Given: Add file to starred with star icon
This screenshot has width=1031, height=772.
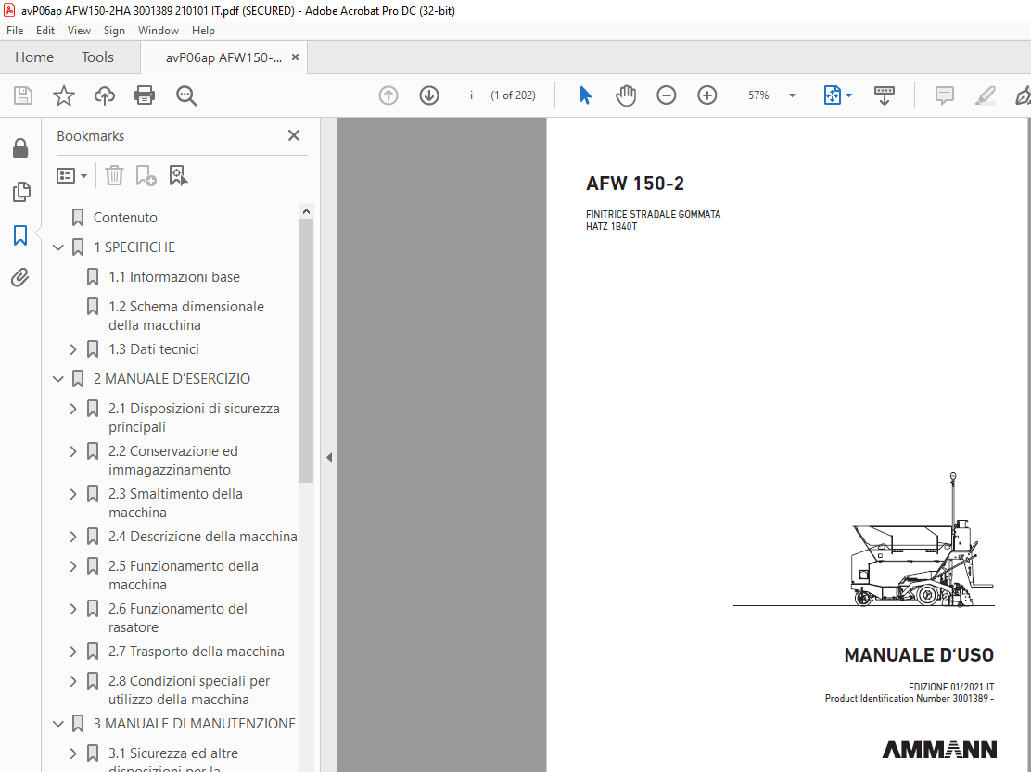Looking at the screenshot, I should click(x=64, y=95).
